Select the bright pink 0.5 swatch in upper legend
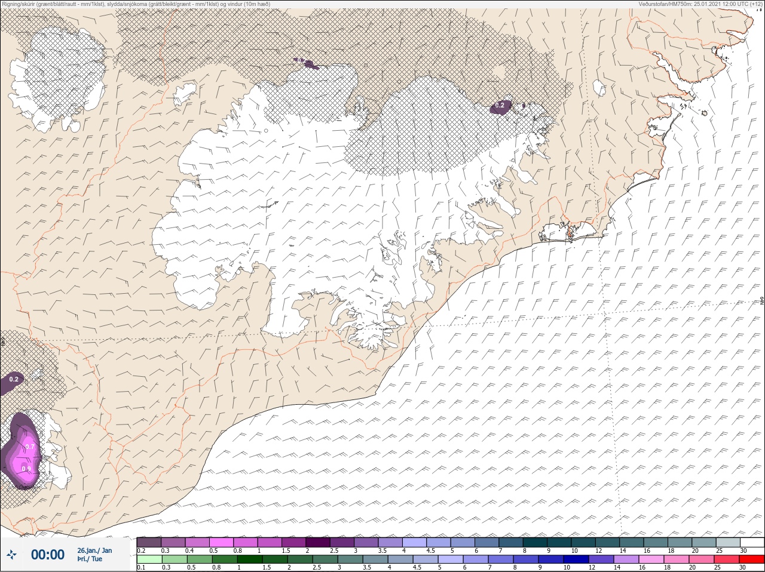This screenshot has height=572, width=765. coord(222,542)
